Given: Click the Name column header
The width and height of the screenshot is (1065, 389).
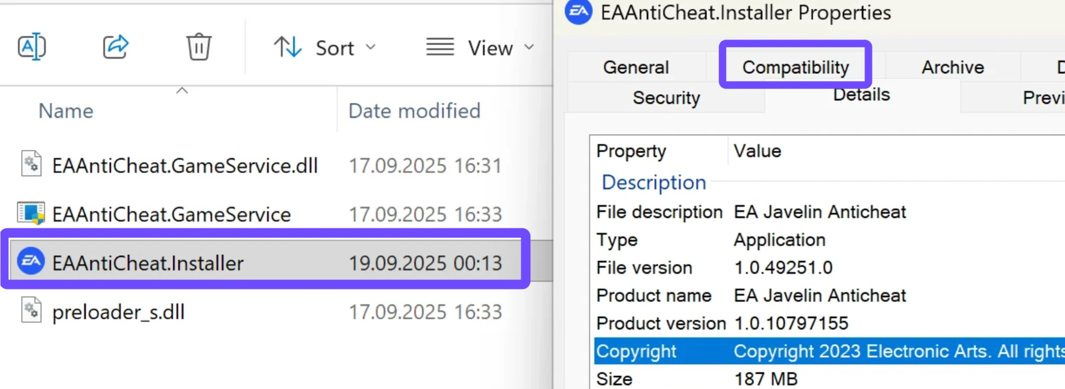Looking at the screenshot, I should pyautogui.click(x=66, y=111).
